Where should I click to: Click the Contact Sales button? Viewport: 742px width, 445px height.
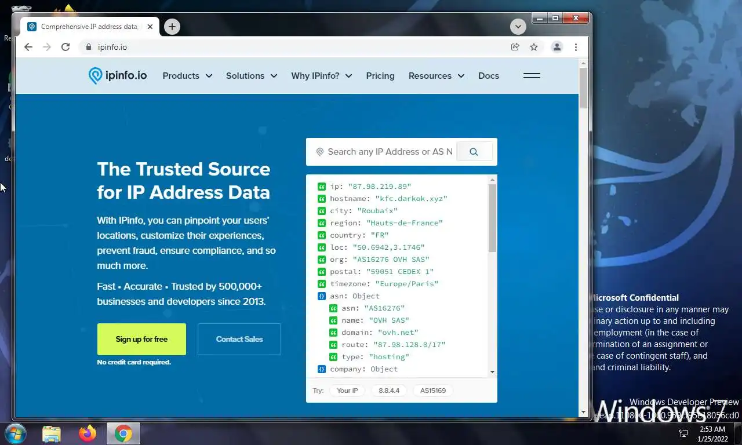pyautogui.click(x=239, y=339)
